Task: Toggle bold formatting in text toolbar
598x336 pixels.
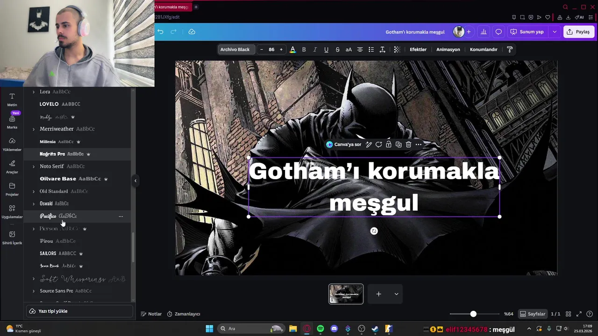Action: click(304, 49)
